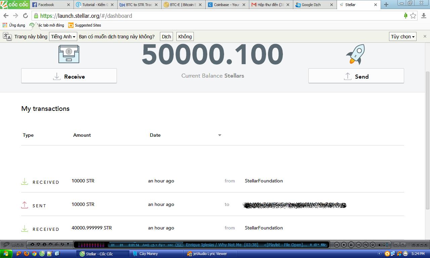430x258 pixels.
Task: Switch to the BTC to STR tab
Action: 139,5
